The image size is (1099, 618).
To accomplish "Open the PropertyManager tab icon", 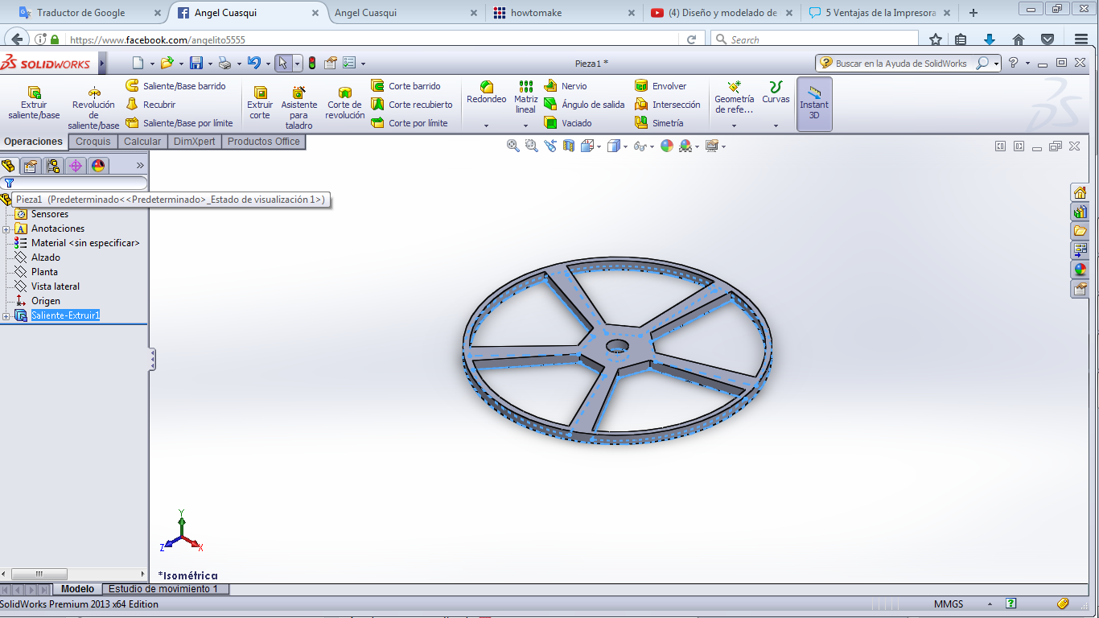I will coord(31,166).
